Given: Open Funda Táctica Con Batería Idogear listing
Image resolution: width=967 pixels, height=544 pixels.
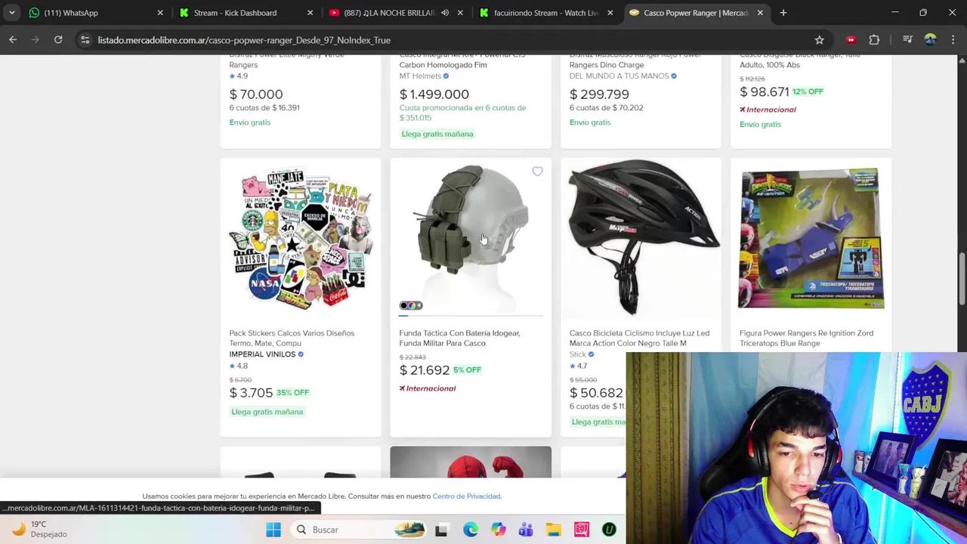Looking at the screenshot, I should tap(459, 338).
